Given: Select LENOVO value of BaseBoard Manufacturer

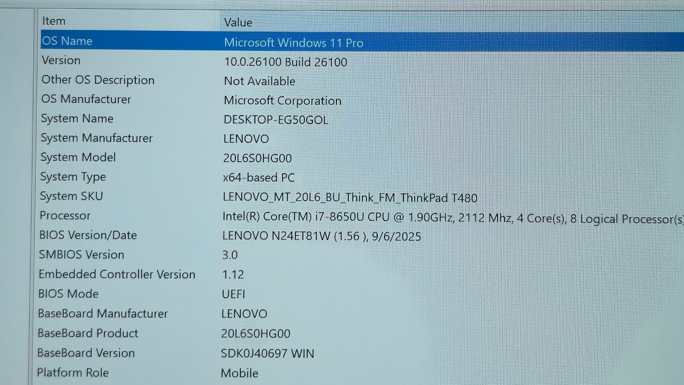Looking at the screenshot, I should point(244,314).
